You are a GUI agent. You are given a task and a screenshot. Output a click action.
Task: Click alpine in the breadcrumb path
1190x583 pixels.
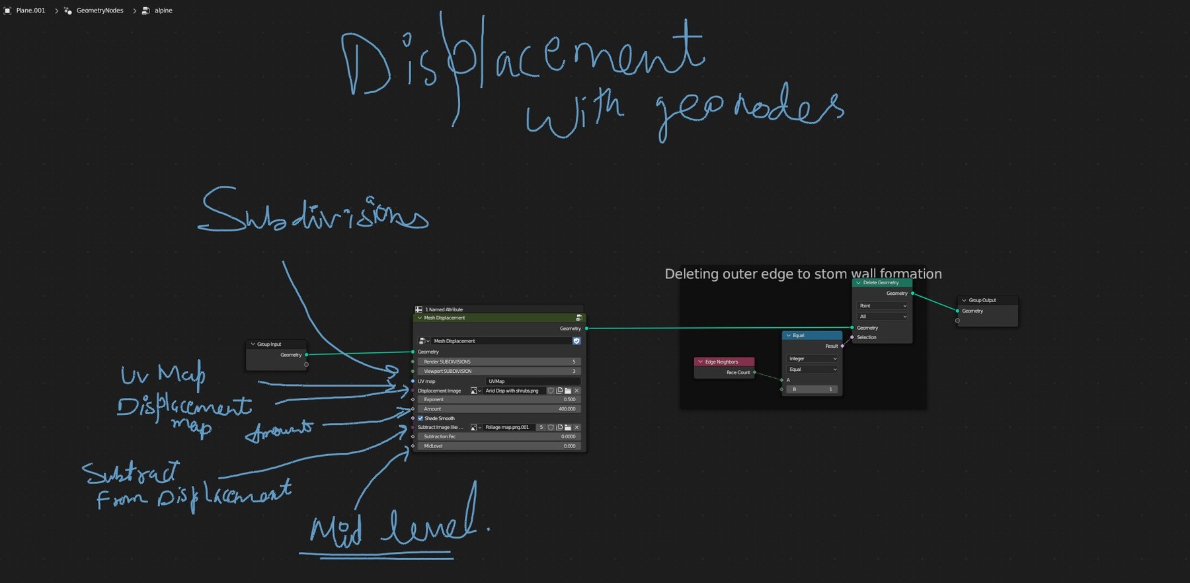pos(163,11)
